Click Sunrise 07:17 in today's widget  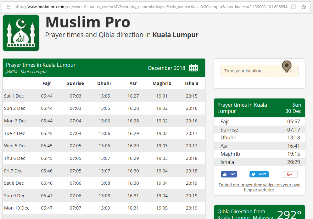(260, 130)
